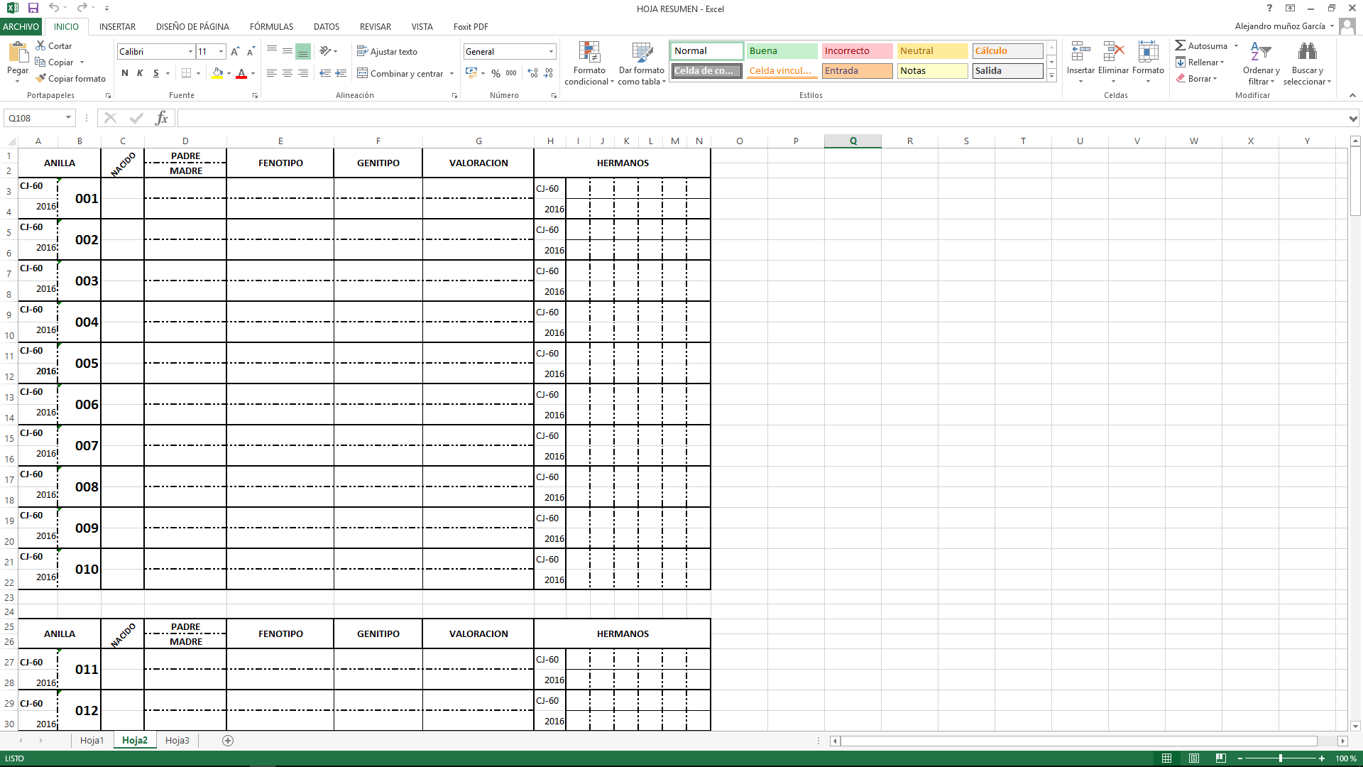Switch to the Hoja3 sheet tab
The height and width of the screenshot is (767, 1363).
click(x=177, y=740)
